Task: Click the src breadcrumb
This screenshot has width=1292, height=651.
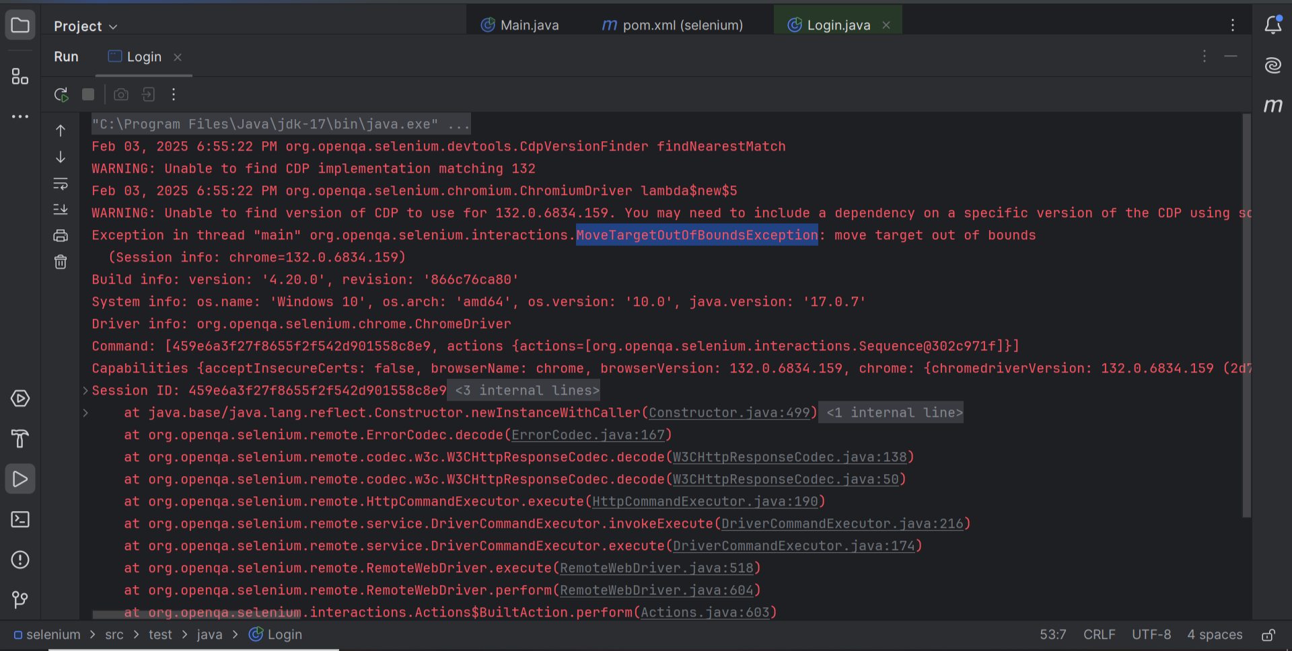Action: pyautogui.click(x=114, y=635)
